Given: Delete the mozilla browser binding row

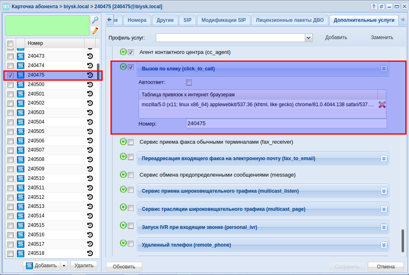Looking at the screenshot, I should pos(382,105).
